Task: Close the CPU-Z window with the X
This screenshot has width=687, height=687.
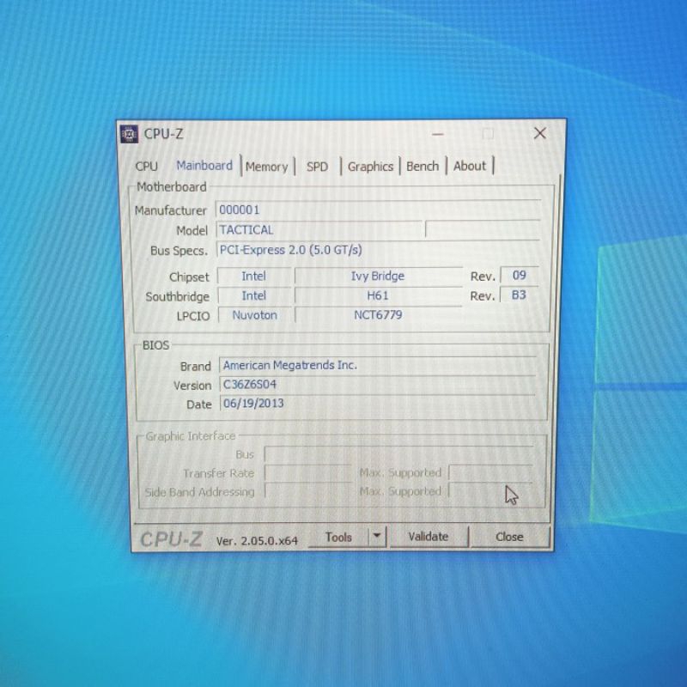Action: [539, 133]
